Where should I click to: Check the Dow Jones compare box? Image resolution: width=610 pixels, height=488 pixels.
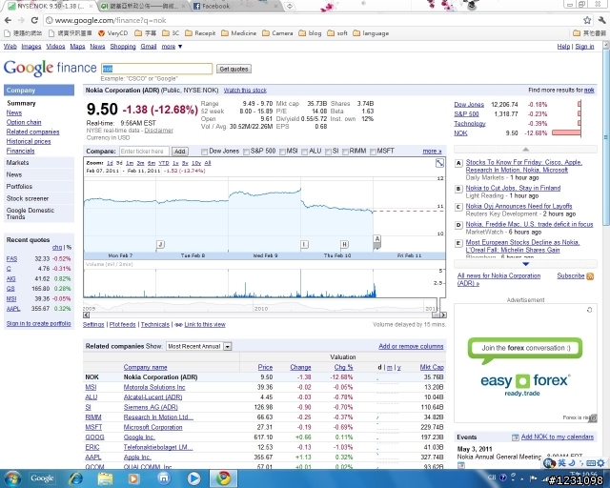(204, 152)
